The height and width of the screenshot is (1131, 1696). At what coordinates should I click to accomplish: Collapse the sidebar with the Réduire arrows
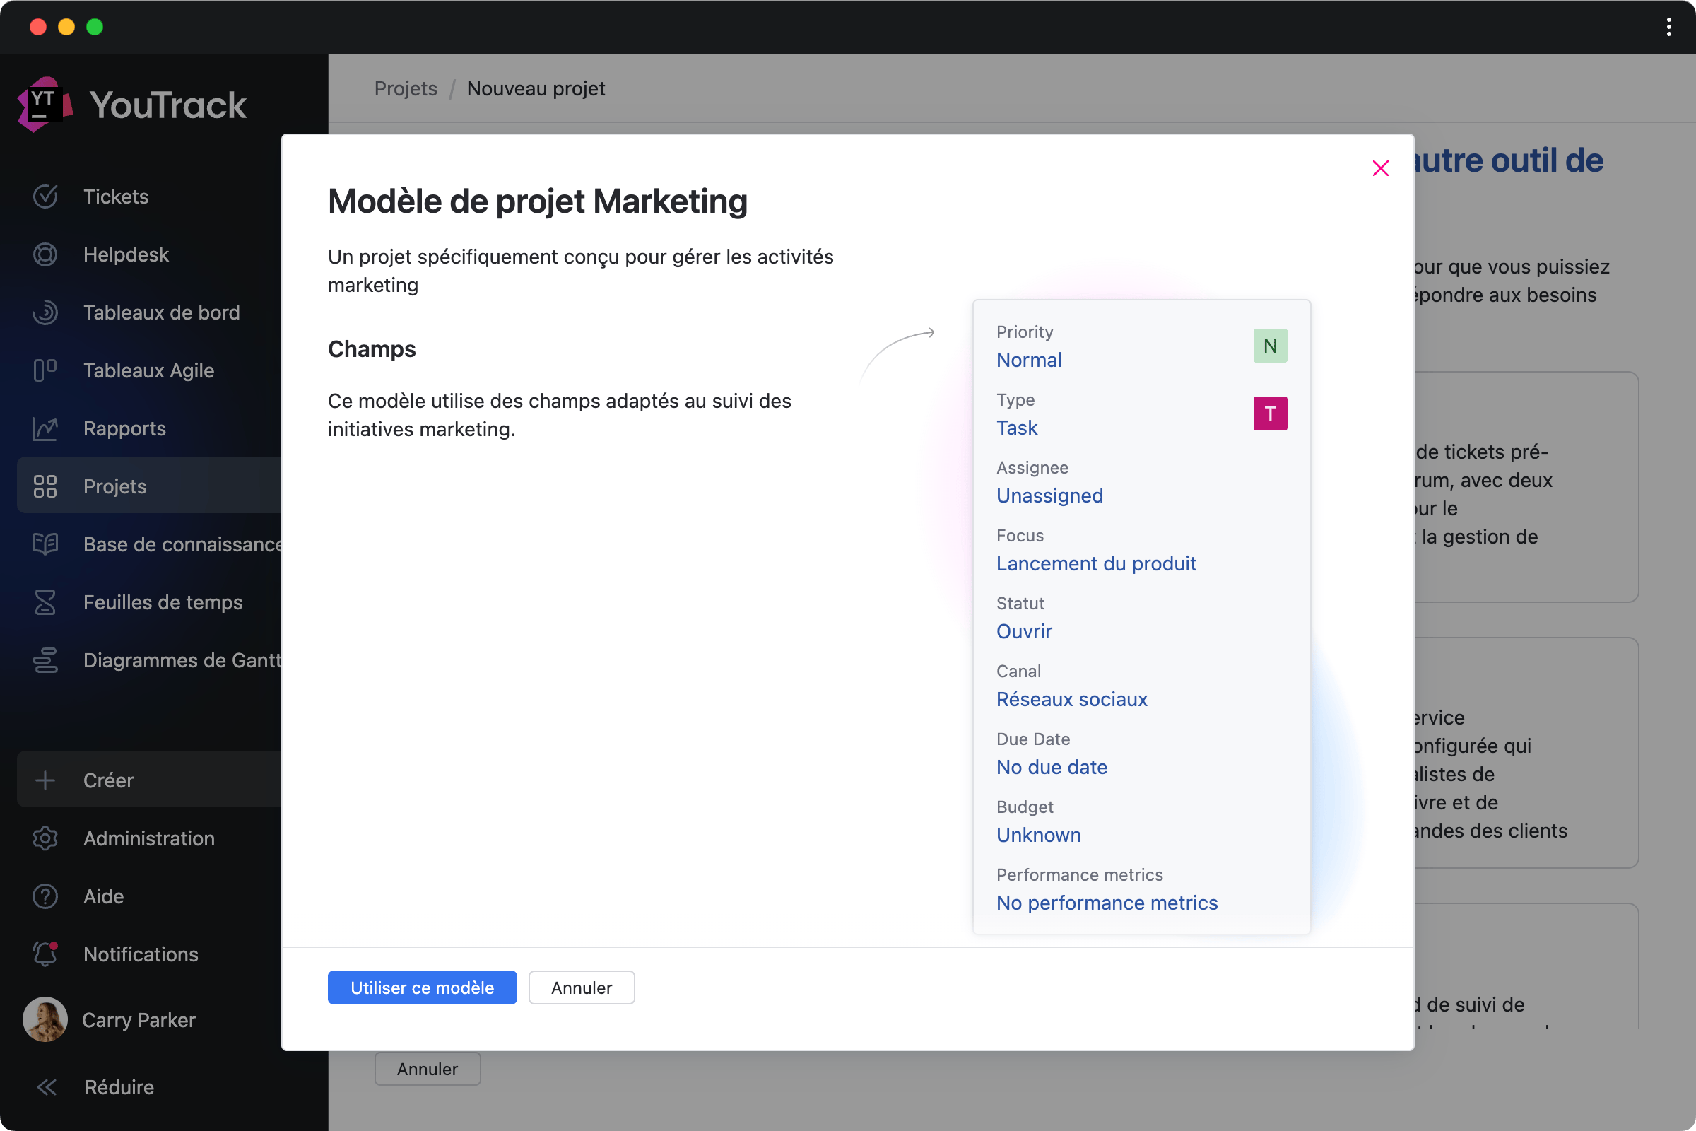tap(46, 1087)
